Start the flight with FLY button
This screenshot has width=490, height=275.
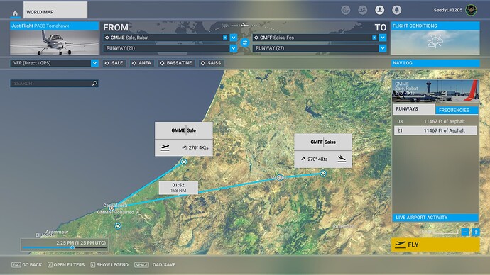[x=435, y=245]
